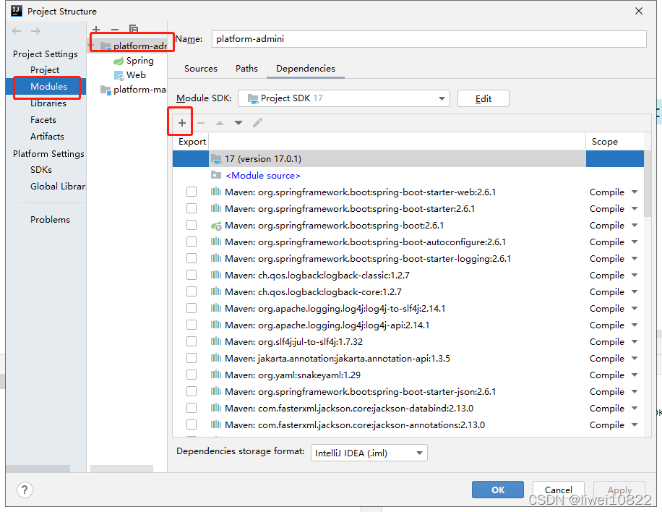Click library icon of jul-to-slf4j:1.7.32
662x512 pixels.
216,341
